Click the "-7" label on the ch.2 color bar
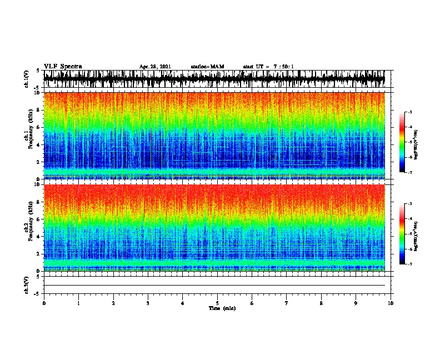 click(409, 264)
